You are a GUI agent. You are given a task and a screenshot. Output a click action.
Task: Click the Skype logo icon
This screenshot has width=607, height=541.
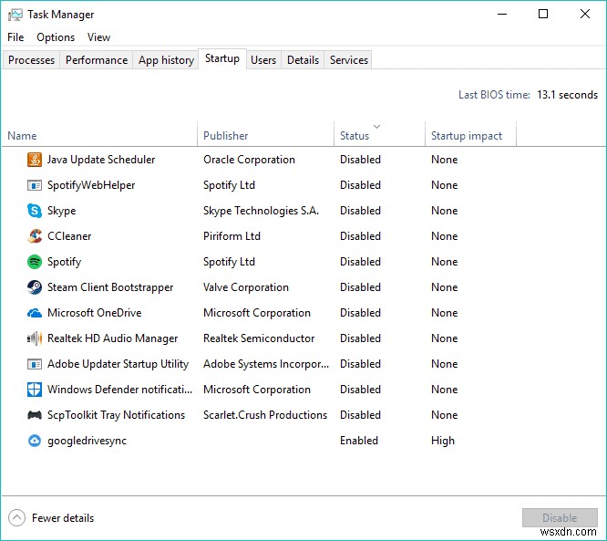(x=35, y=211)
